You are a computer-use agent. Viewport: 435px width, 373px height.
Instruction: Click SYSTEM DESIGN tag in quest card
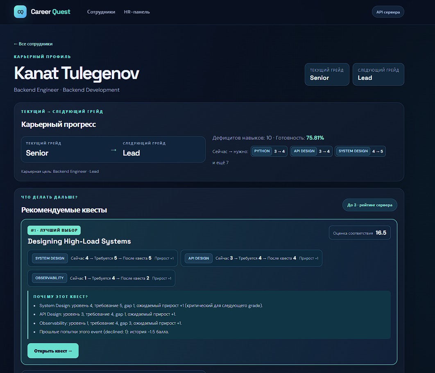point(50,258)
